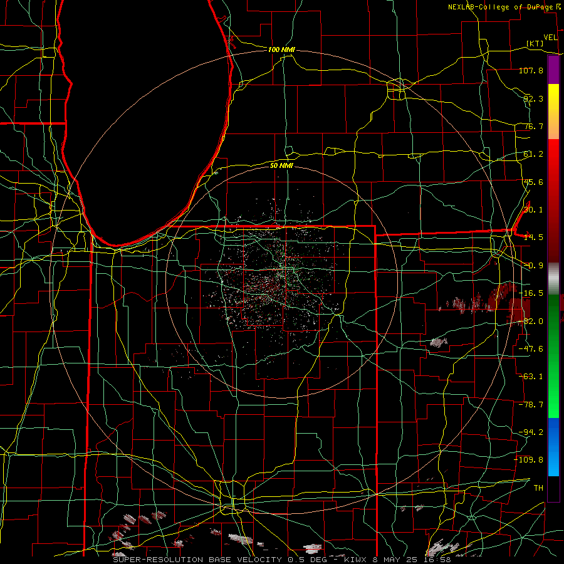564x564 pixels.
Task: Select the 76.7 velocity scale value
Action: (533, 126)
